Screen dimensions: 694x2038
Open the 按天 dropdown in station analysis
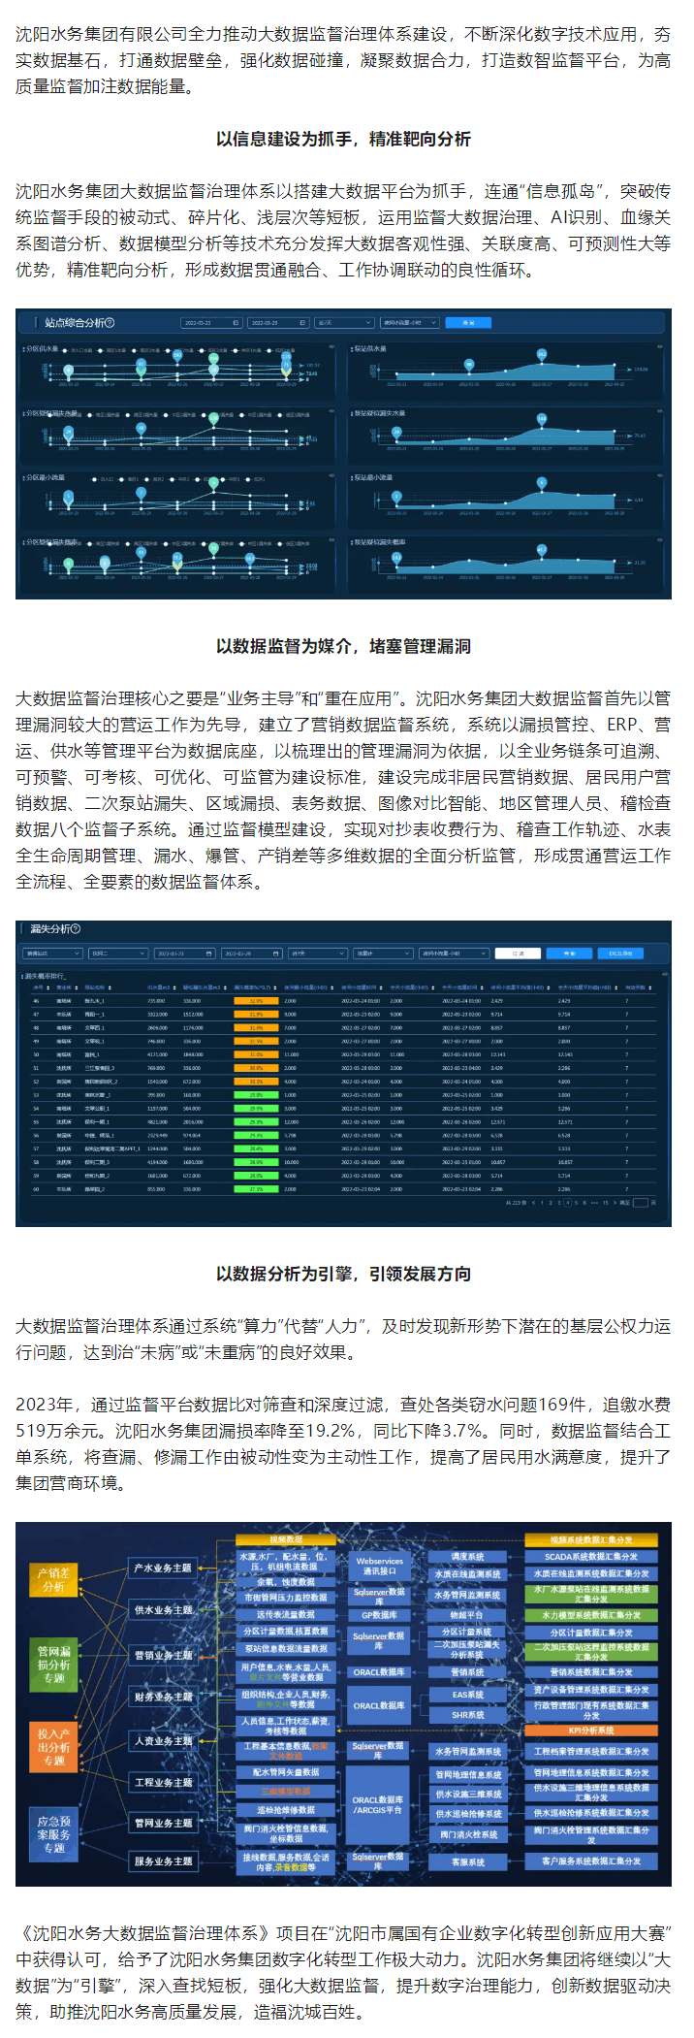(344, 323)
